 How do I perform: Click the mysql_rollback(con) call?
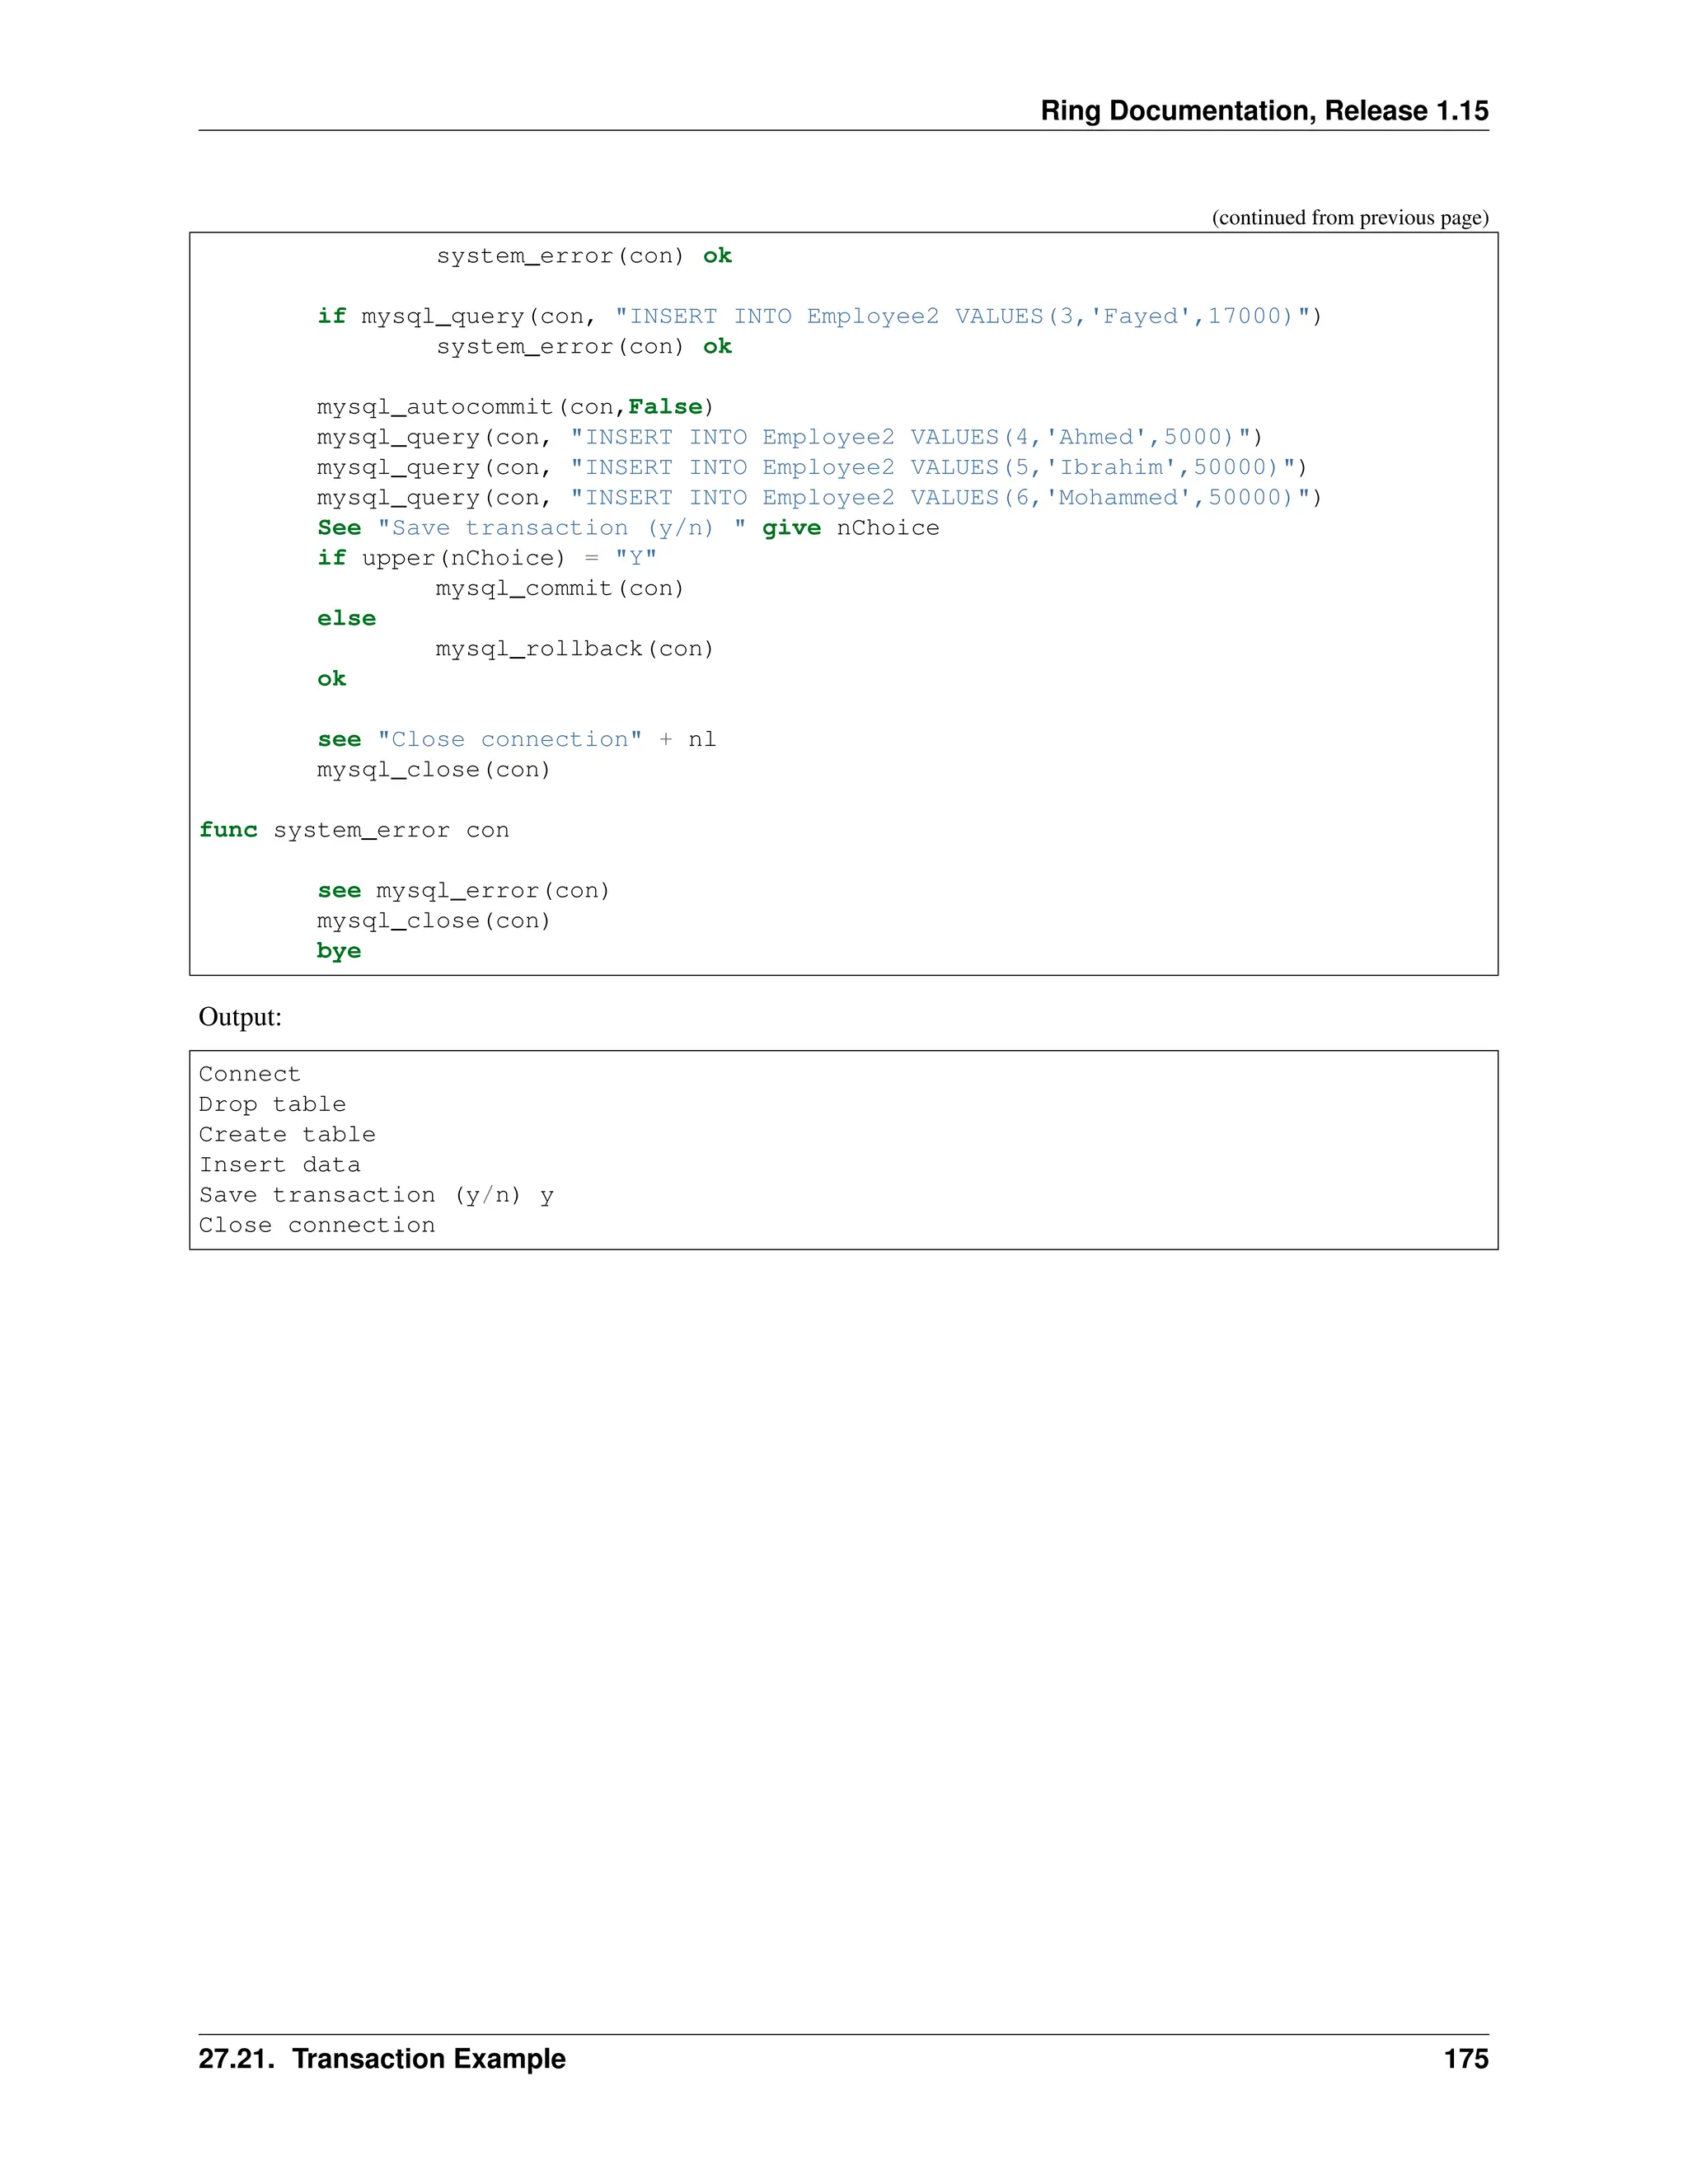[x=574, y=648]
